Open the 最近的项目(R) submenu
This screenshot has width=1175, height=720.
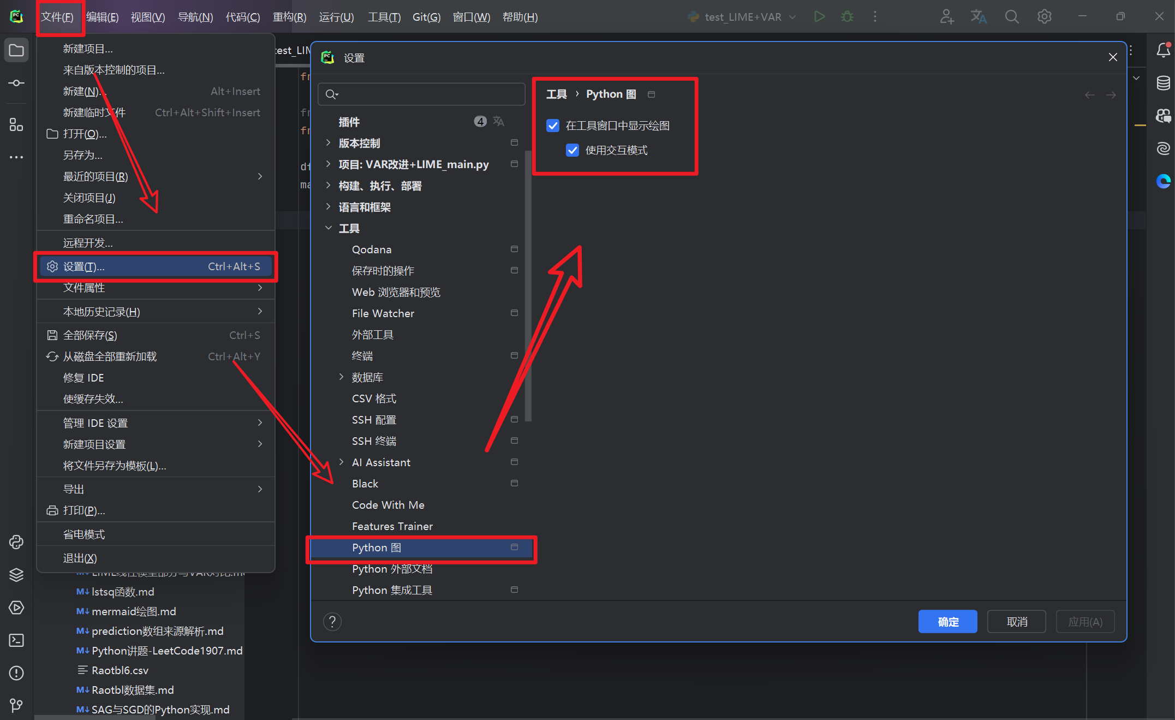[156, 176]
